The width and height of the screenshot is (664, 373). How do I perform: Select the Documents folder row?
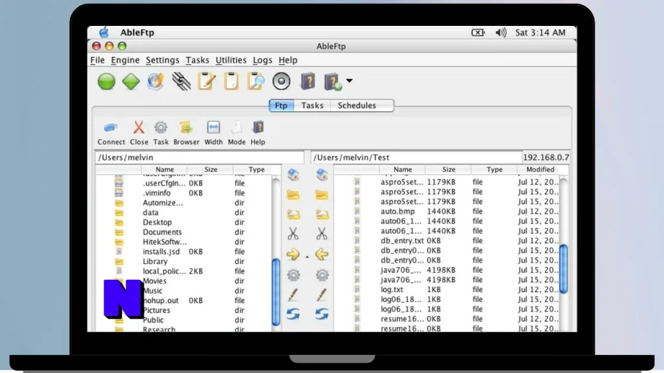184,232
